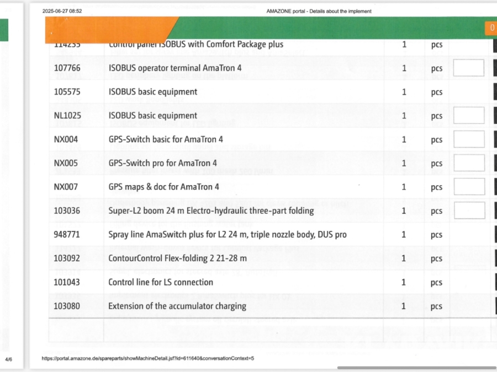Focus quantity field for part NL1025
This screenshot has height=372, width=497.
point(468,116)
